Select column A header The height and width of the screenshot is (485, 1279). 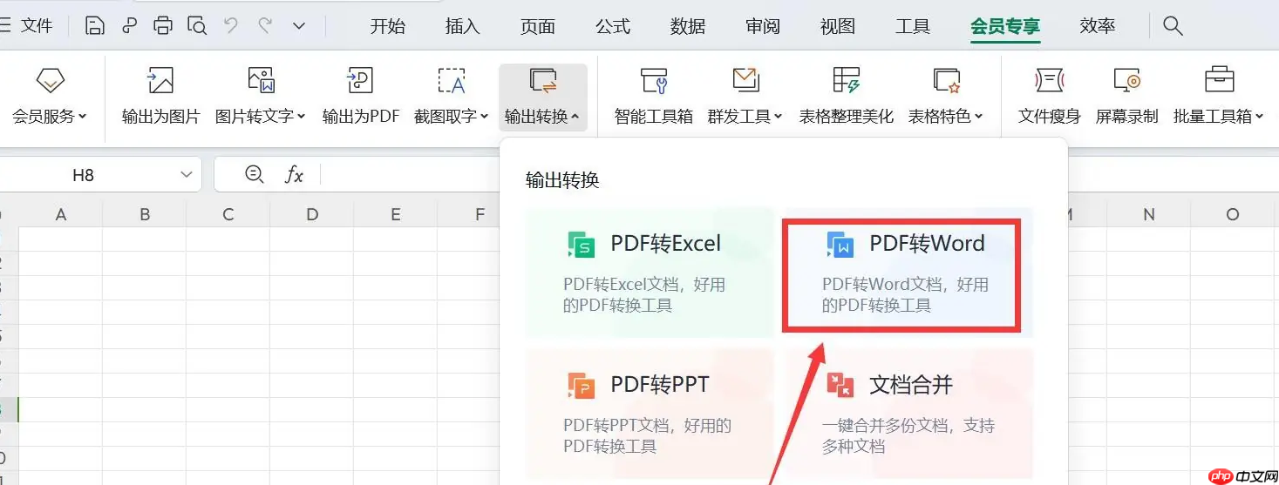click(61, 214)
